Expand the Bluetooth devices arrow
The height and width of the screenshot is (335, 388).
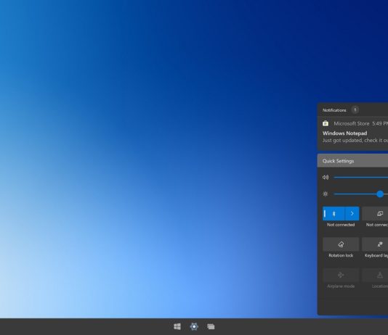point(352,213)
